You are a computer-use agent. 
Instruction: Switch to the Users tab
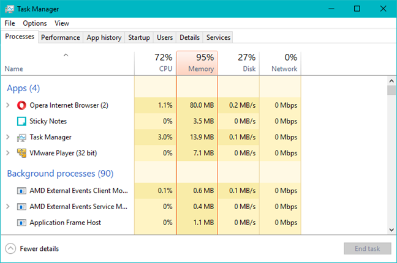pyautogui.click(x=165, y=37)
